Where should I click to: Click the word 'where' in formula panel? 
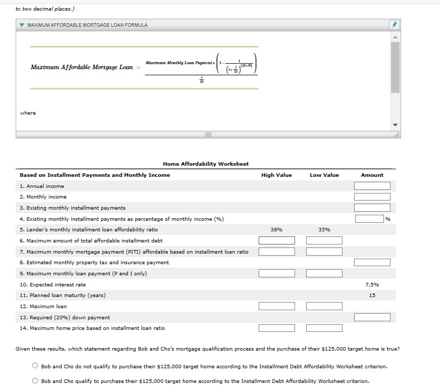click(x=28, y=113)
